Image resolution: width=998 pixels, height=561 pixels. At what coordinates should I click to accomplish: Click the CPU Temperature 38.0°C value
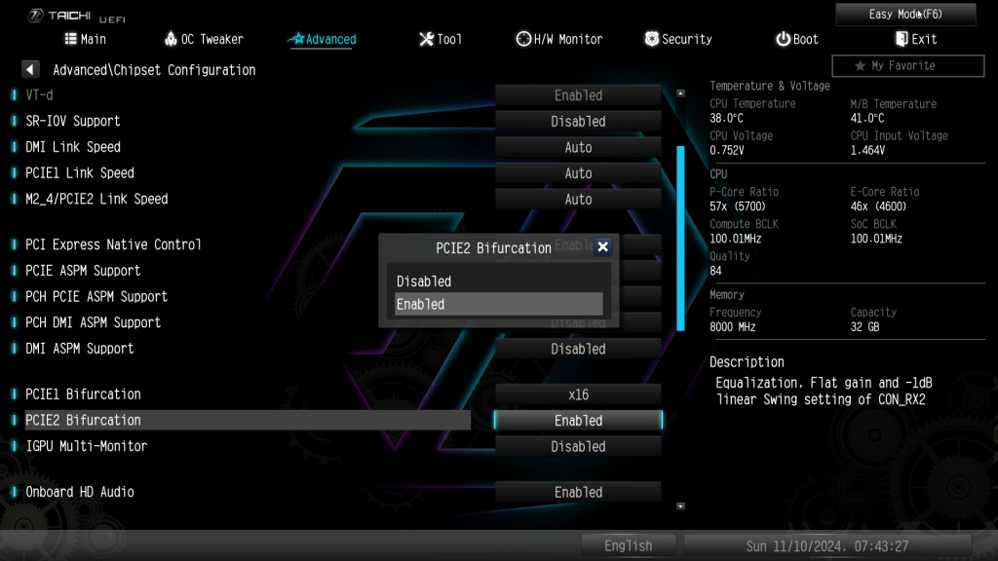pyautogui.click(x=726, y=118)
